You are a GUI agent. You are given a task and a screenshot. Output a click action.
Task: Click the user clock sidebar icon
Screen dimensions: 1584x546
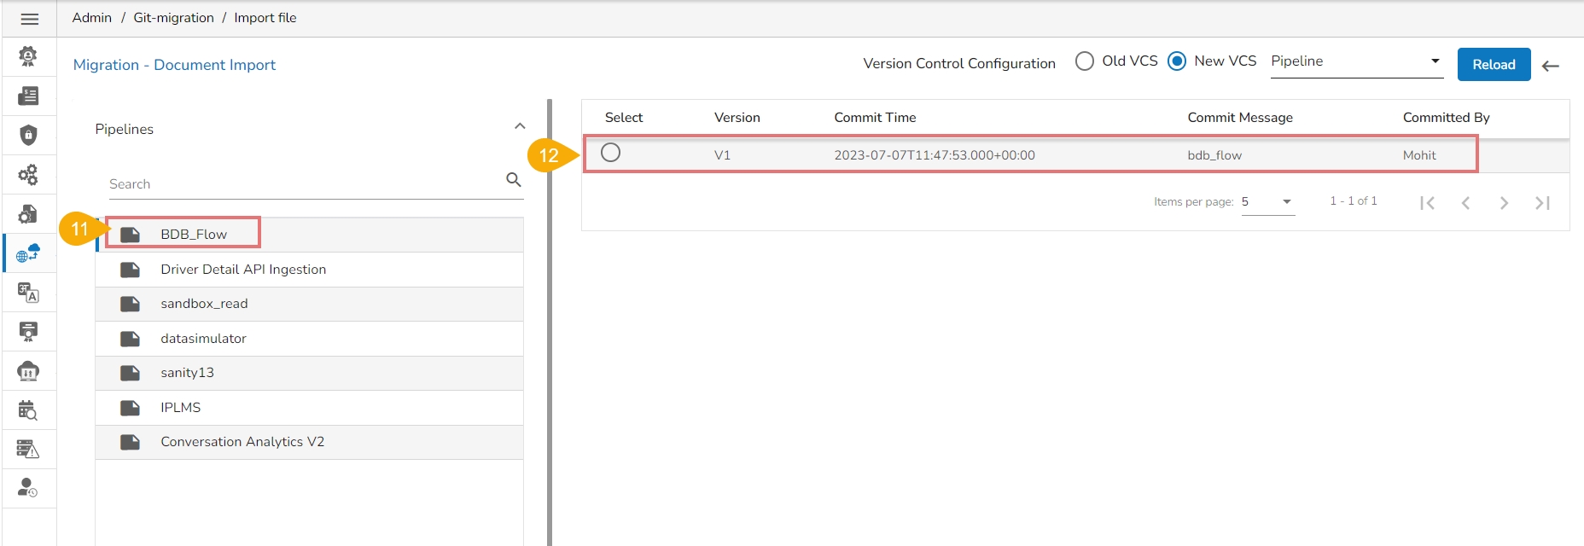(28, 488)
